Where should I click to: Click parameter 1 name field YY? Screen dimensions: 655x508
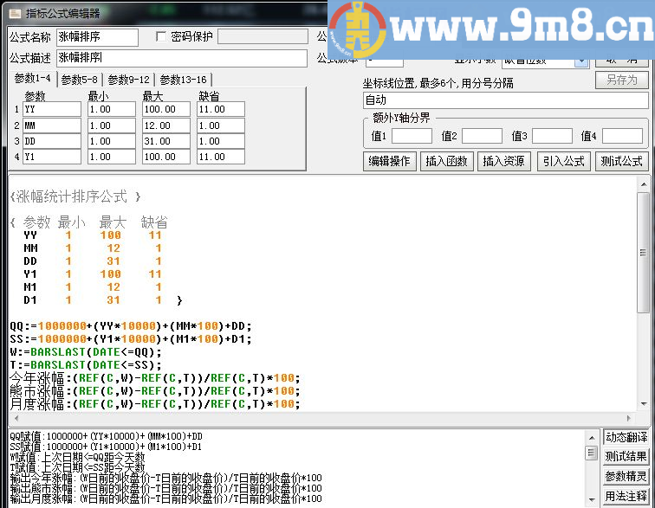click(52, 109)
